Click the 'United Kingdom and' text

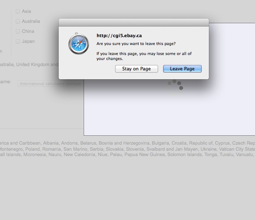[37, 64]
